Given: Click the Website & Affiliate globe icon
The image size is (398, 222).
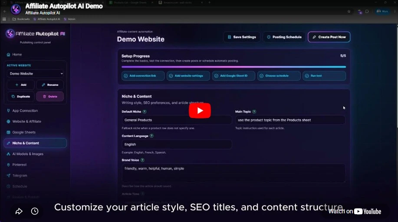Looking at the screenshot, I should pyautogui.click(x=8, y=121).
